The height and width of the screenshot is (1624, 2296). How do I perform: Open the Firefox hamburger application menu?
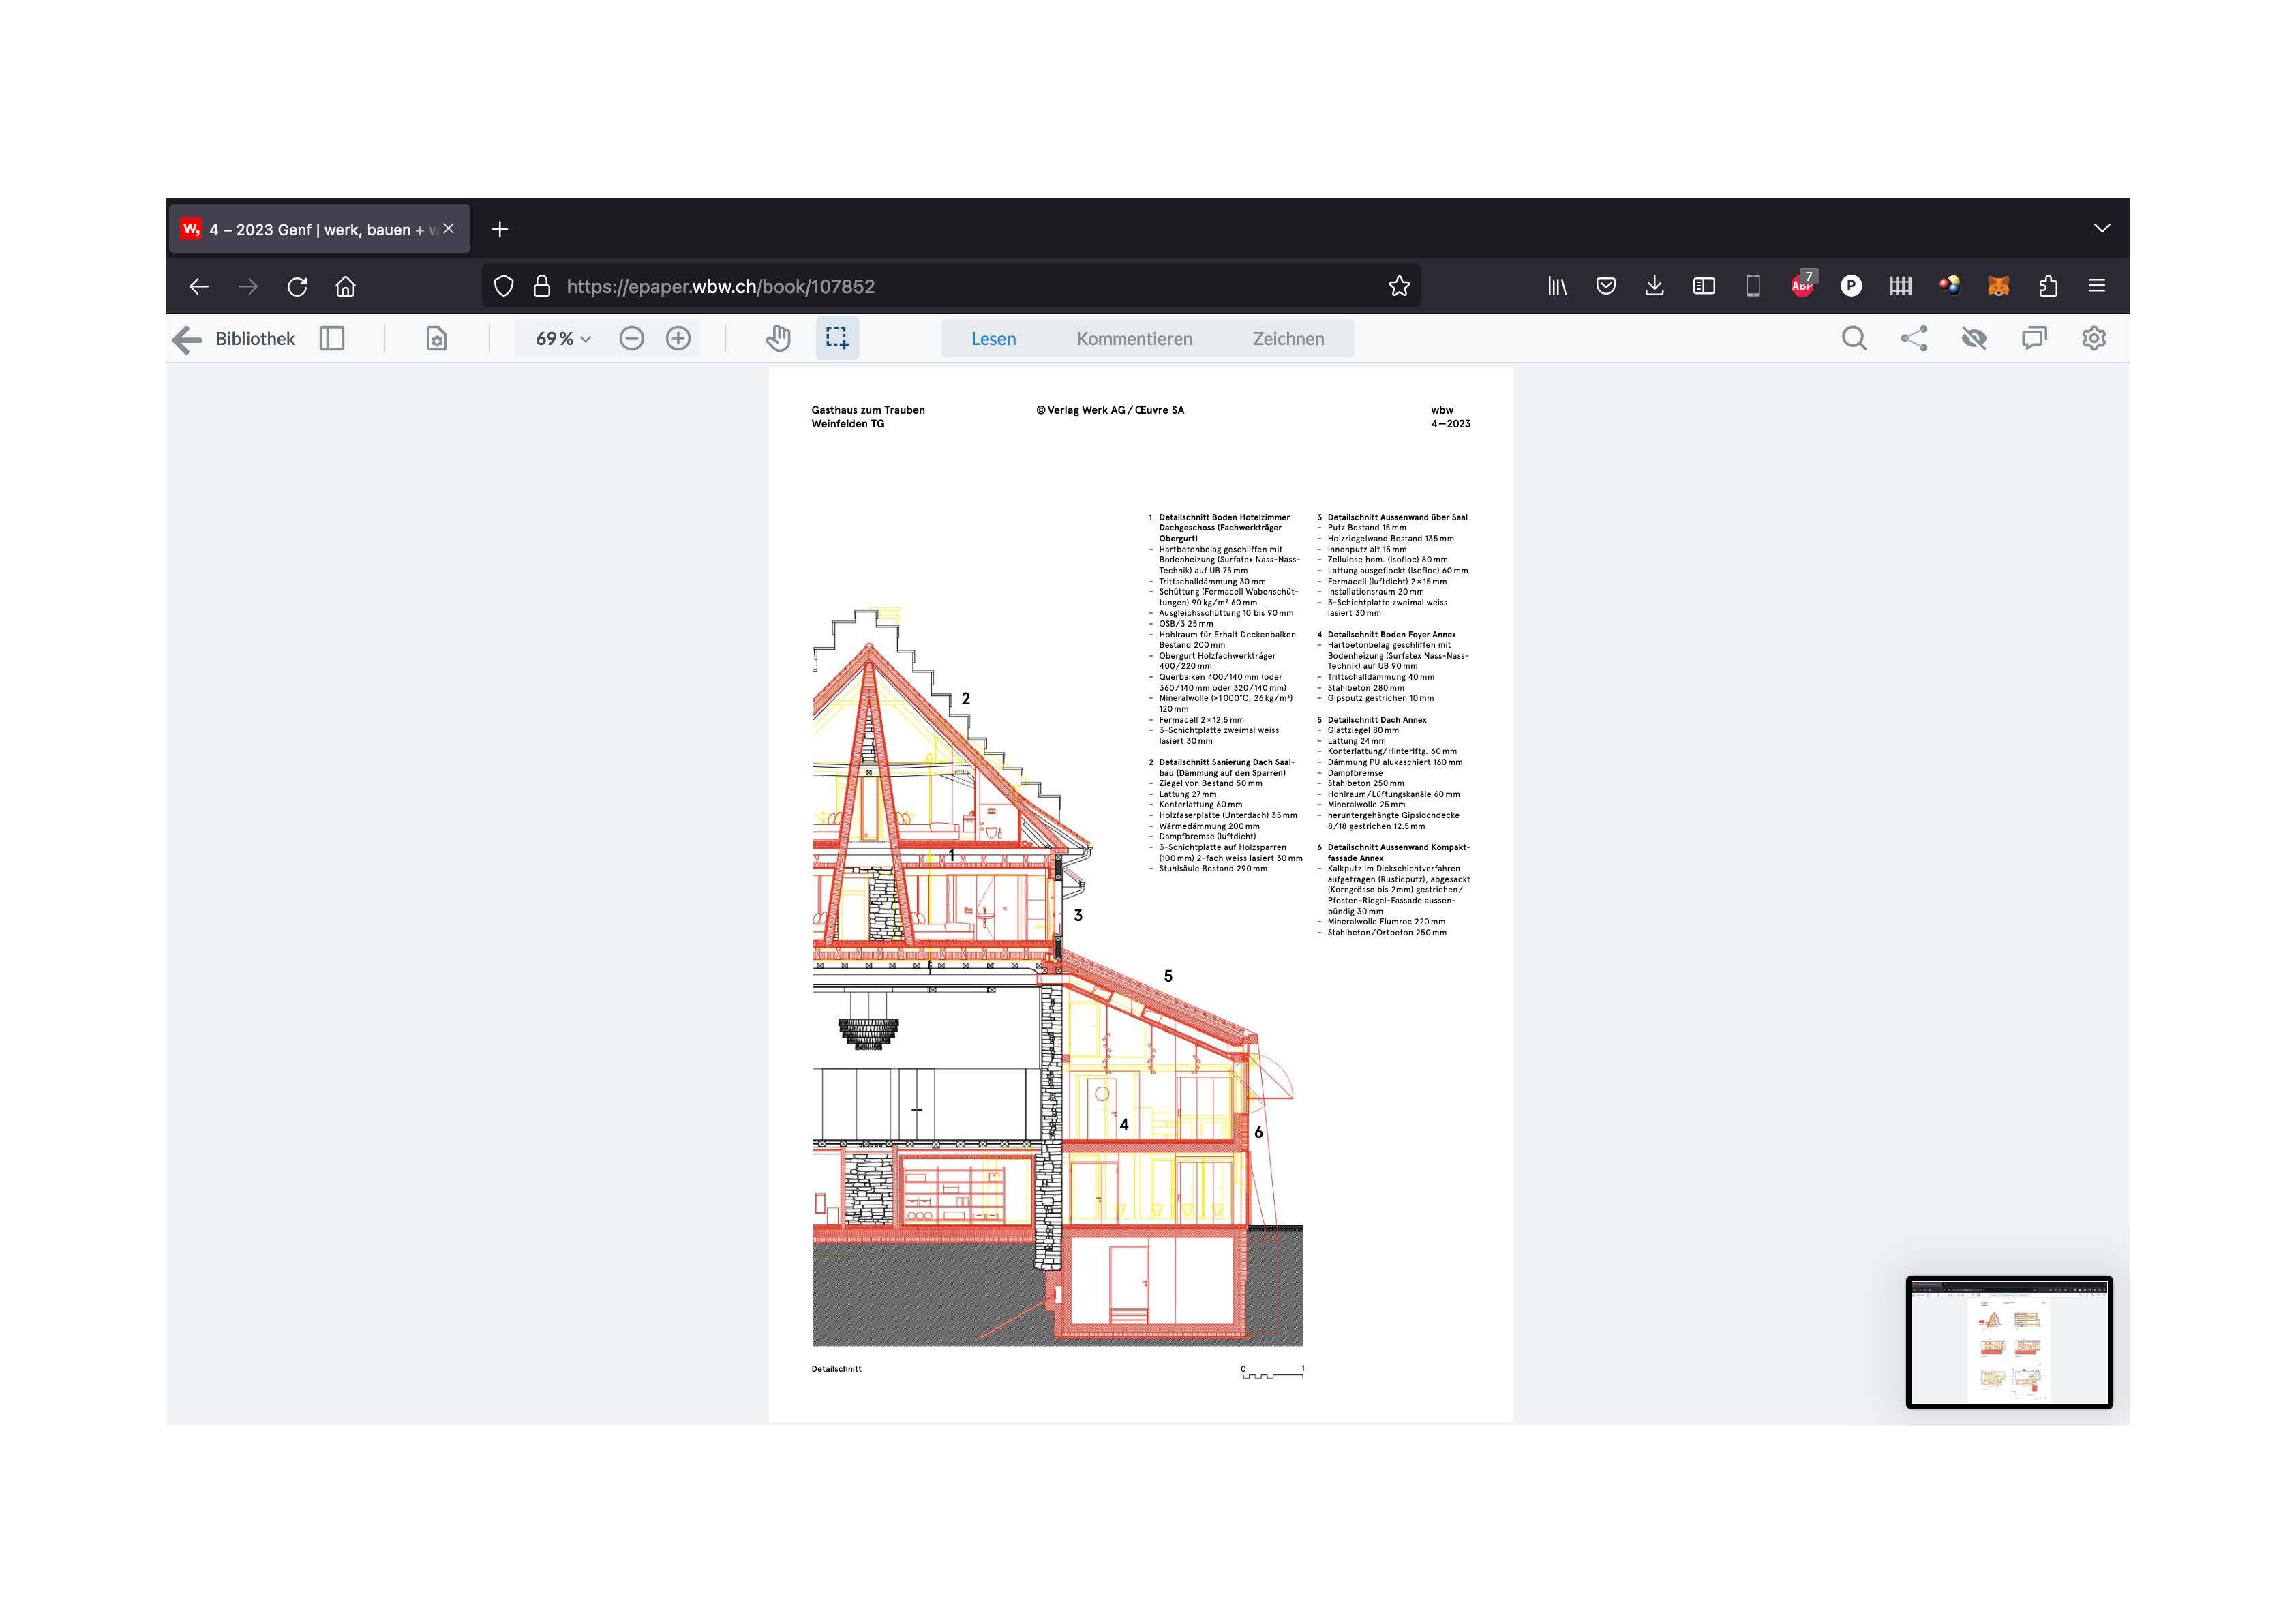2097,287
